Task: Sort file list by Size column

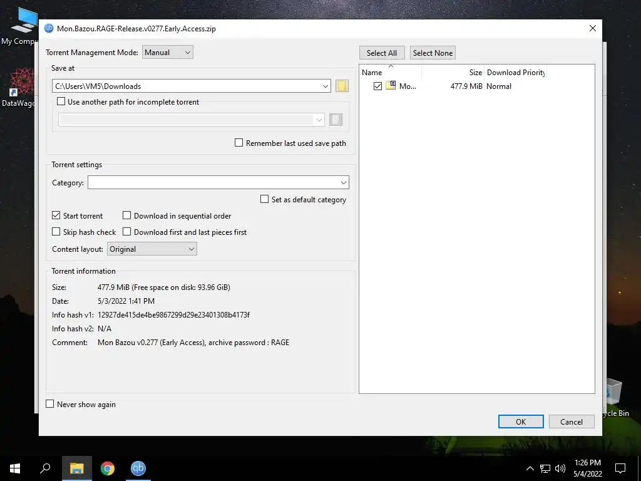Action: pyautogui.click(x=476, y=73)
